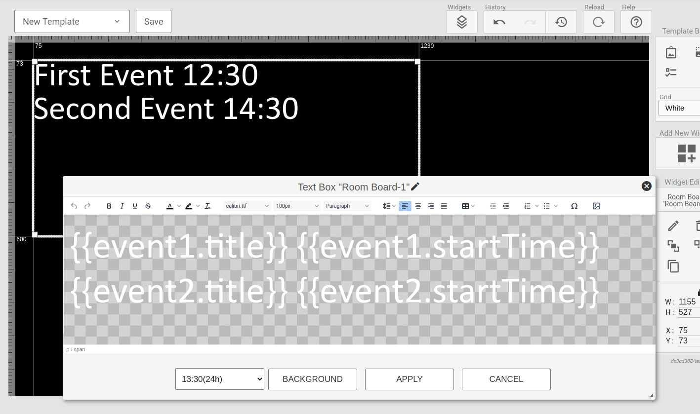Click the Reload icon button
Image resolution: width=700 pixels, height=414 pixels.
[x=598, y=22]
